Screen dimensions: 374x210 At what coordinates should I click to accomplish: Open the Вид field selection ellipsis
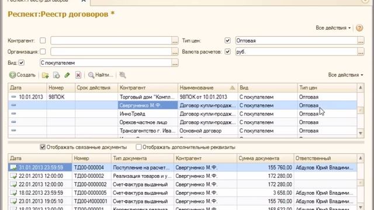[x=175, y=63]
